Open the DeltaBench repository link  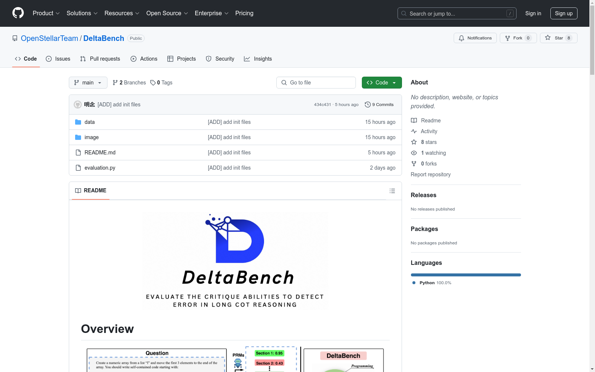[104, 38]
